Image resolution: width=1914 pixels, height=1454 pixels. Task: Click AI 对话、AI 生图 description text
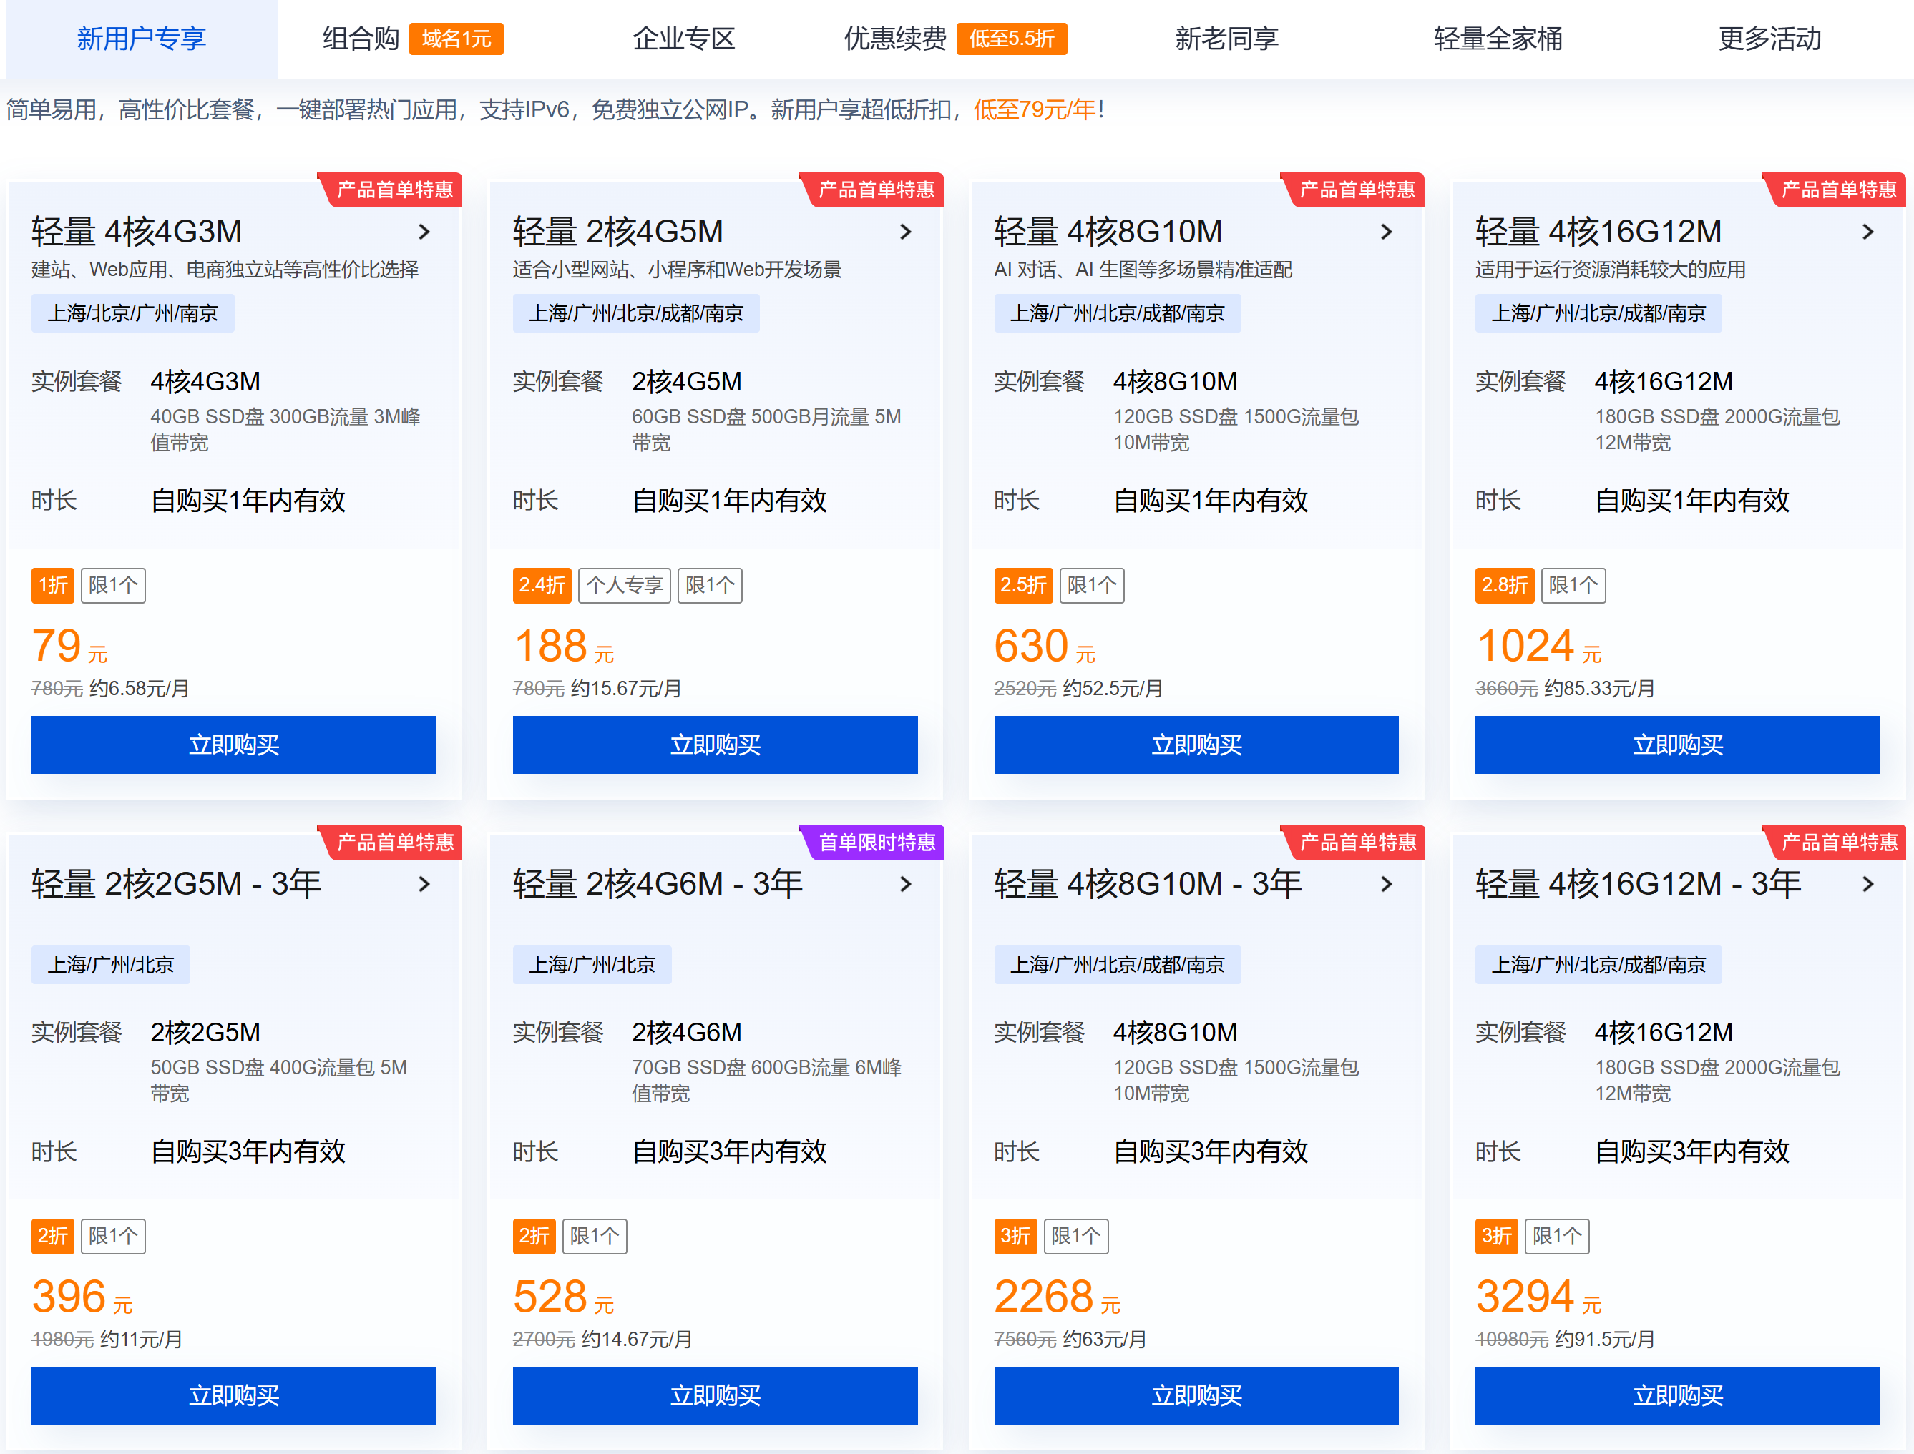pyautogui.click(x=1143, y=270)
